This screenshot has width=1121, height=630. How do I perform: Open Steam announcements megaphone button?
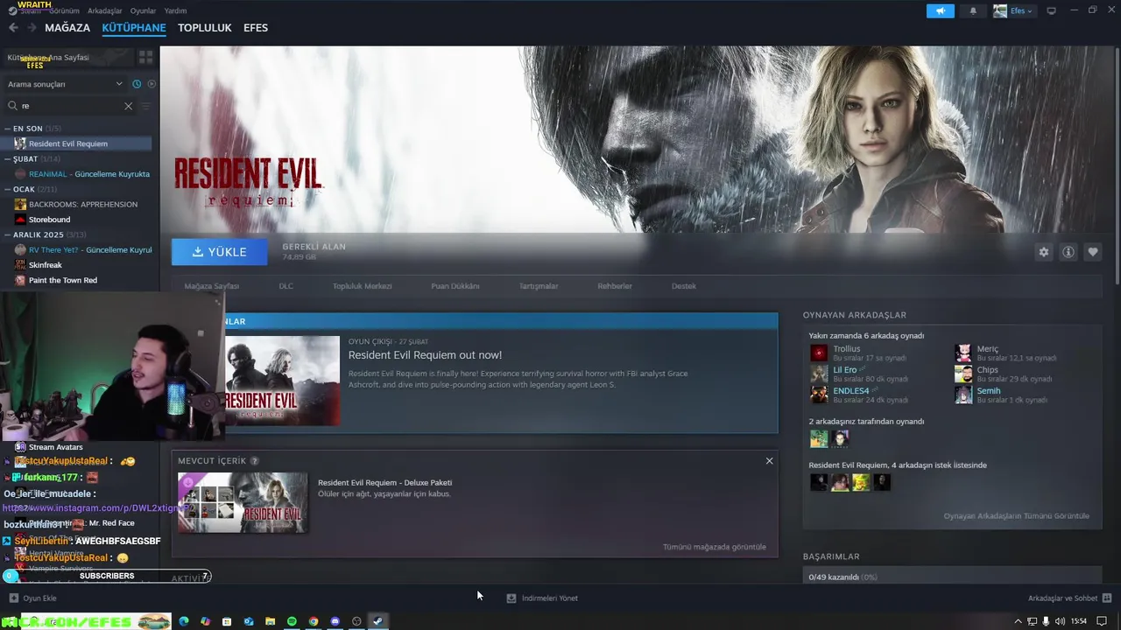coord(940,10)
